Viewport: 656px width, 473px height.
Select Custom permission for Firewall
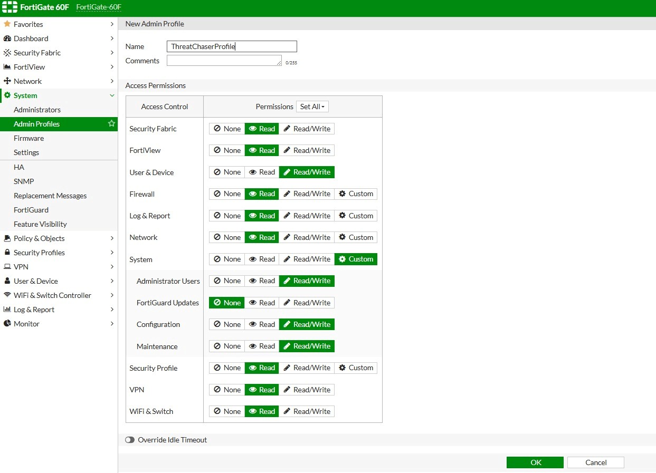(x=356, y=194)
